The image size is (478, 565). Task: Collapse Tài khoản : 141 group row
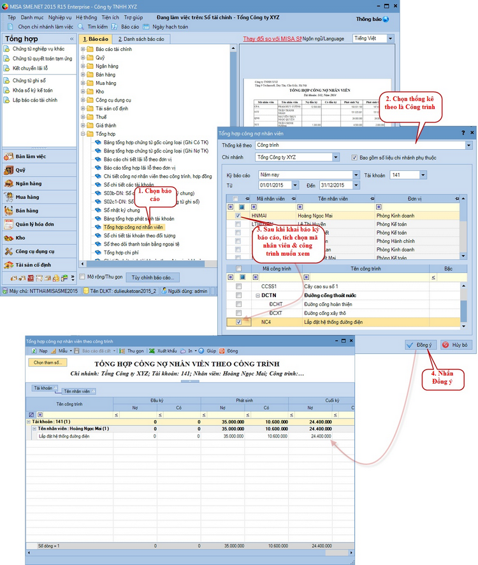[x=29, y=422]
